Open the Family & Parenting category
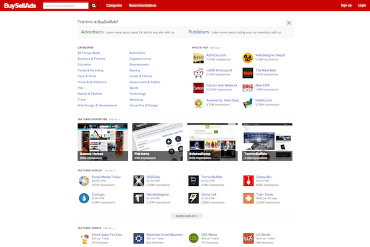The width and height of the screenshot is (370, 247). pos(91,70)
